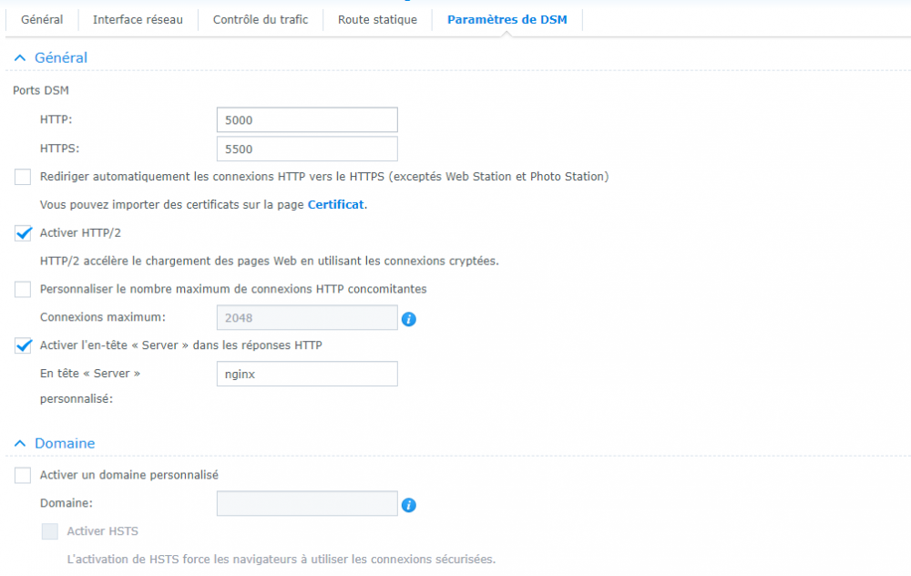Select the Route statique tab
The image size is (911, 576).
[377, 19]
